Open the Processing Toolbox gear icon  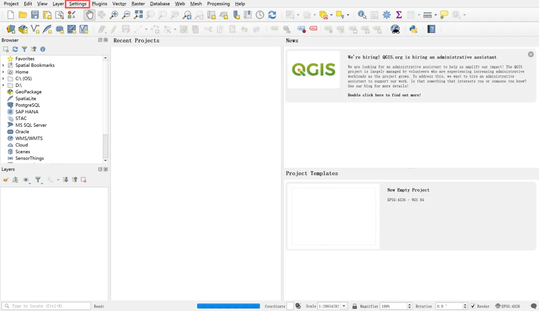coord(387,15)
